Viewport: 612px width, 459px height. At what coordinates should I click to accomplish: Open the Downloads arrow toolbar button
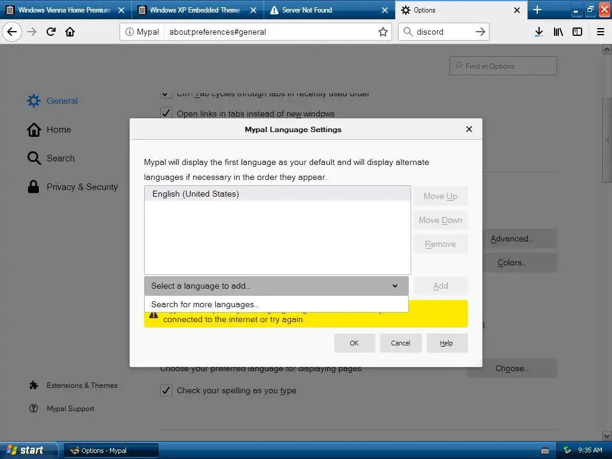coord(539,32)
